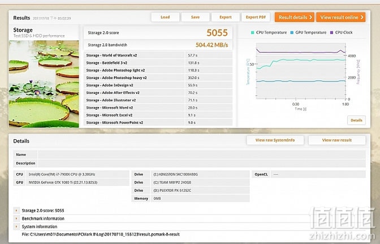Viewport: 380px width, 244px height.
Task: Click the GPU Temperature legend swatch
Action: pyautogui.click(x=292, y=32)
